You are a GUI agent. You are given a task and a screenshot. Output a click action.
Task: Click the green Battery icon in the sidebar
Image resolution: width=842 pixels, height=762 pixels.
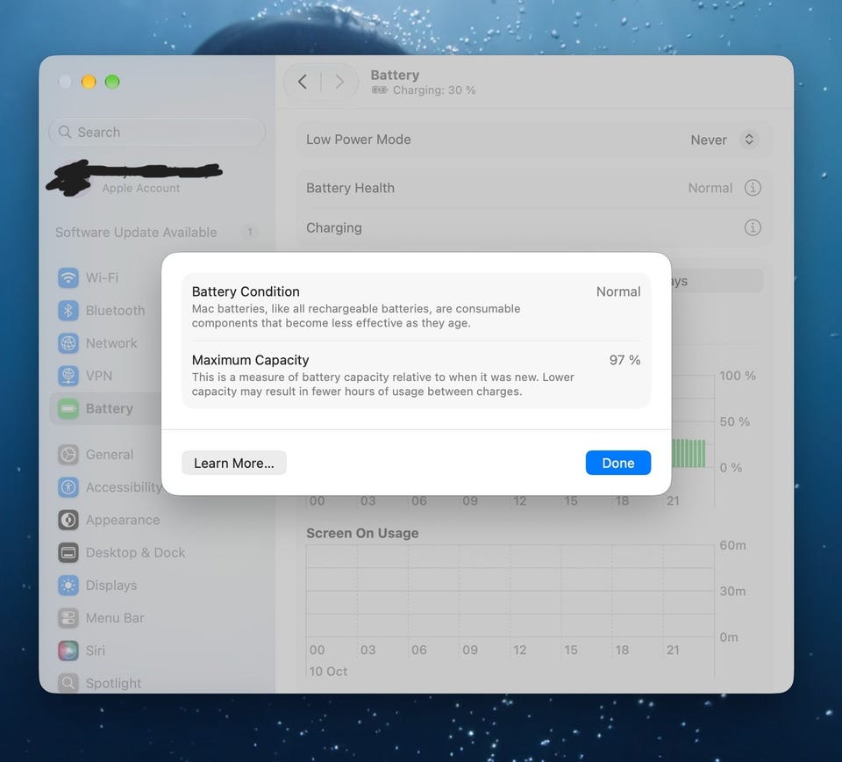coord(68,408)
